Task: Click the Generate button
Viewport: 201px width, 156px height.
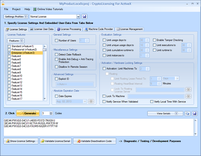Action: click(x=28, y=113)
